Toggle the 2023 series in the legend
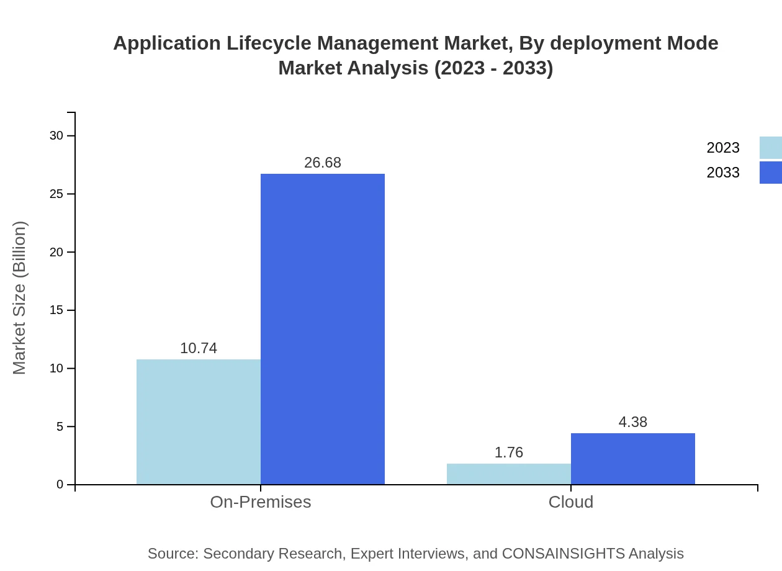Screen dimensions: 782x571 723,148
